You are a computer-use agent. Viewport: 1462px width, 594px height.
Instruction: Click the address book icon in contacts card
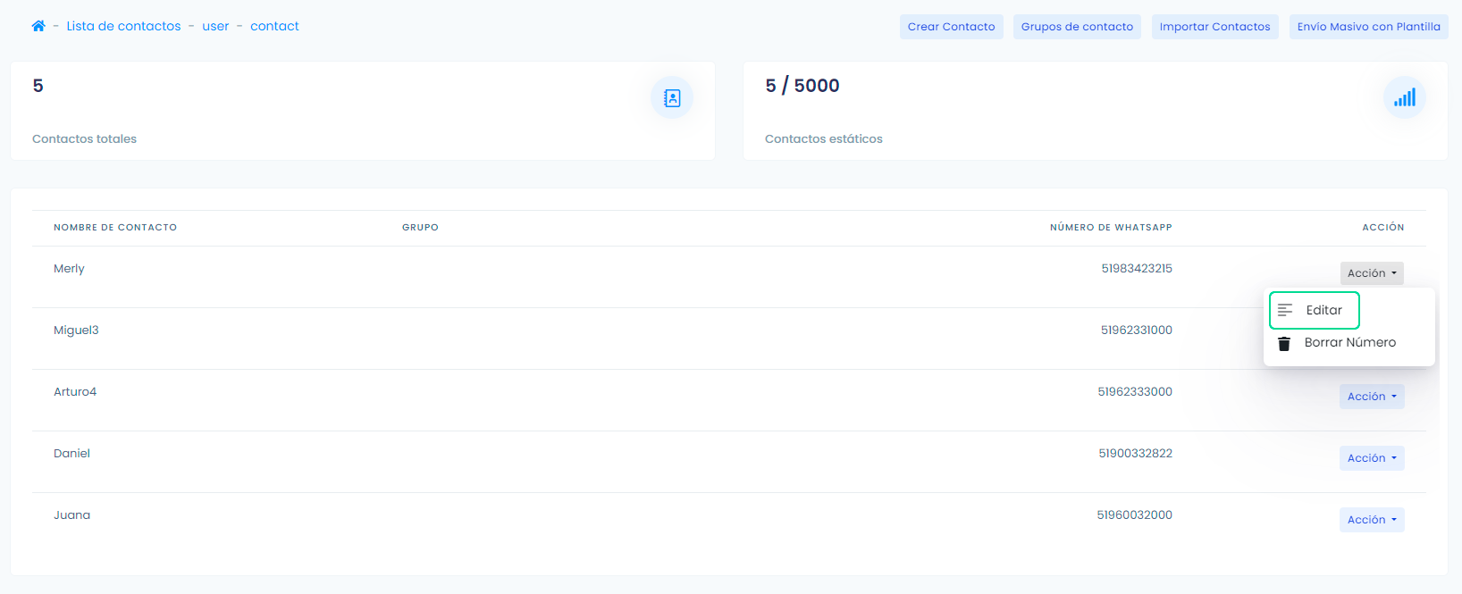coord(672,97)
